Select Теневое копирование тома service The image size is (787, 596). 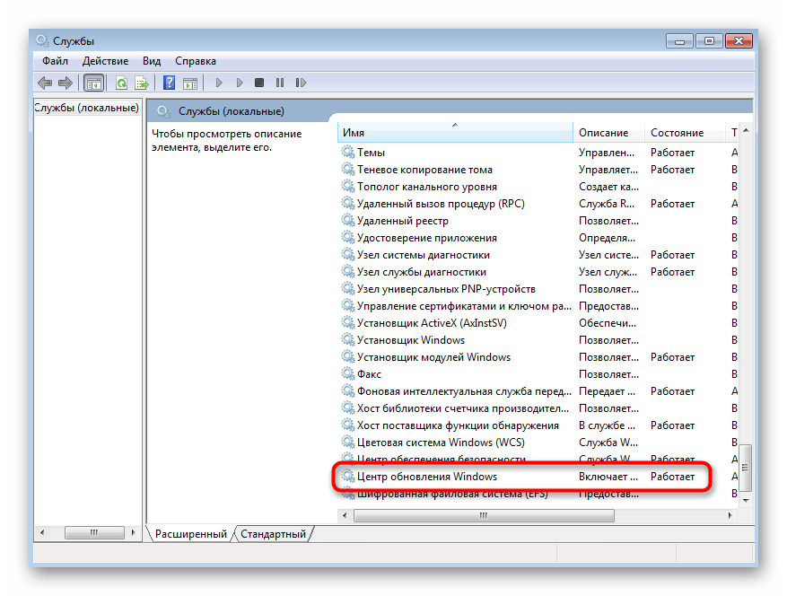tap(424, 170)
